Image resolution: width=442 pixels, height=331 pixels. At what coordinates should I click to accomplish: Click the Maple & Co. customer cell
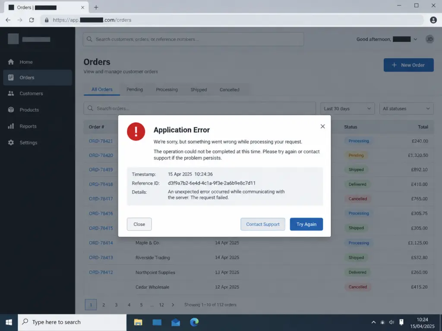[148, 243]
